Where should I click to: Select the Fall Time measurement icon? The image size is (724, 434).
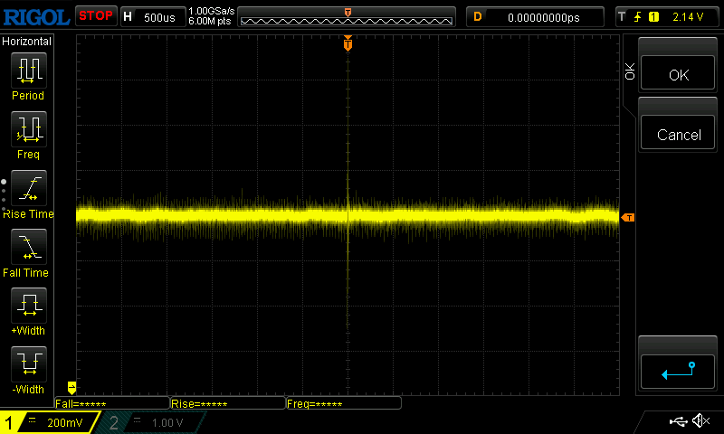point(29,247)
